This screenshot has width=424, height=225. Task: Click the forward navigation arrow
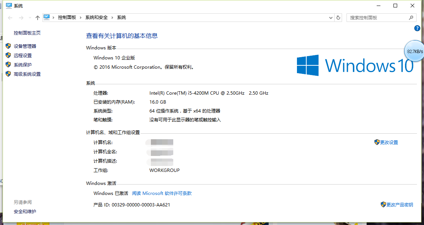point(21,18)
